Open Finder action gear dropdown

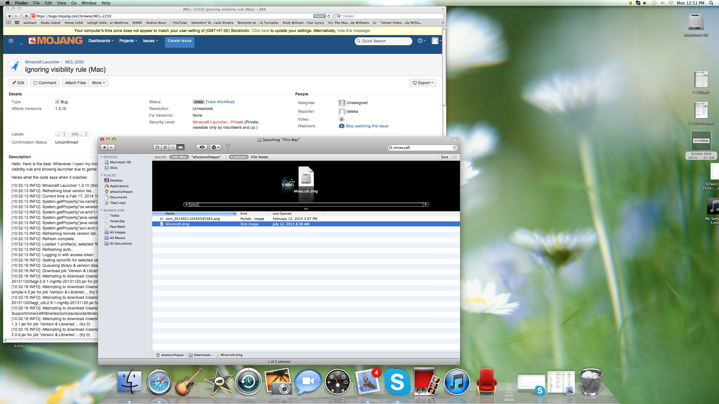(x=215, y=147)
